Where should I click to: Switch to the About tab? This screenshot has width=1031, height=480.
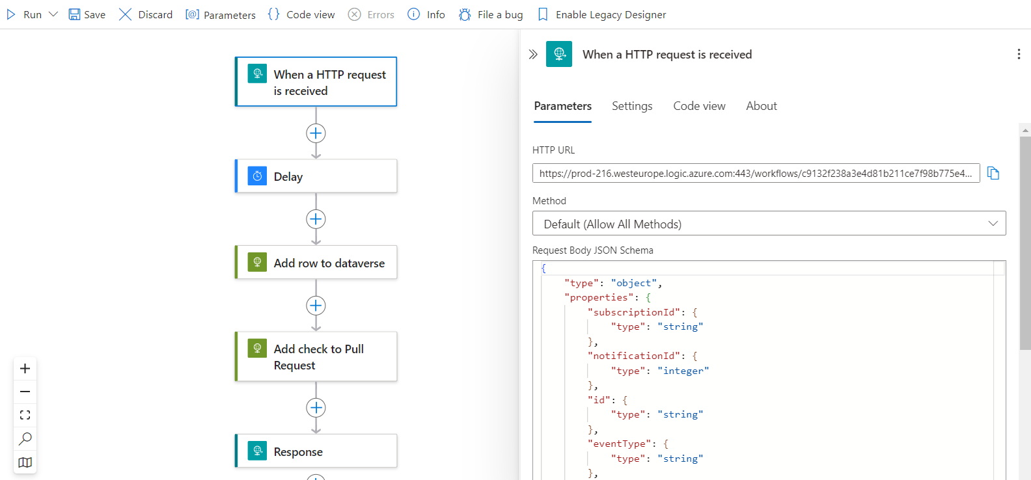(x=762, y=106)
